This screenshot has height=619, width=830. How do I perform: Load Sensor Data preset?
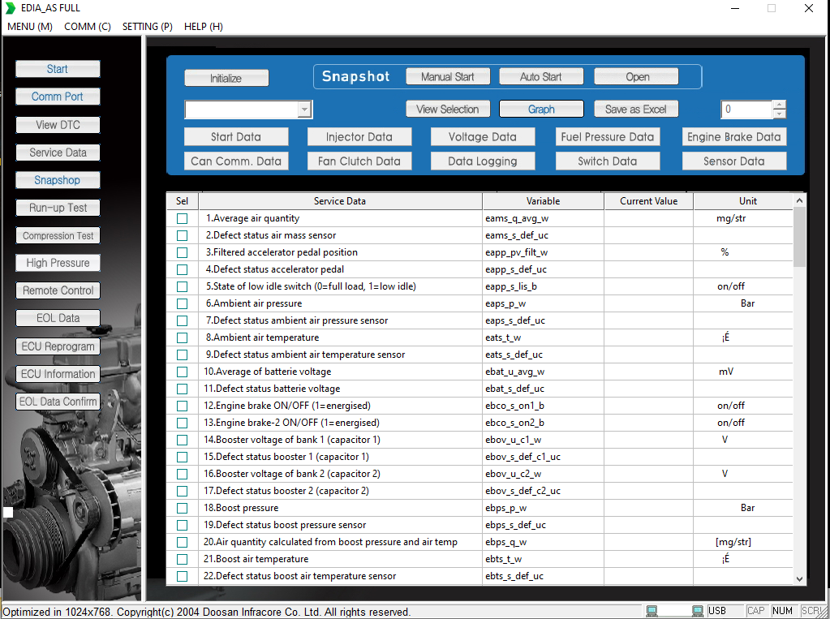[x=734, y=161]
